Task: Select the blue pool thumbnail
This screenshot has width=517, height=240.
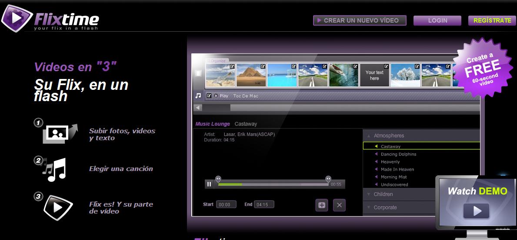Action: pos(282,76)
